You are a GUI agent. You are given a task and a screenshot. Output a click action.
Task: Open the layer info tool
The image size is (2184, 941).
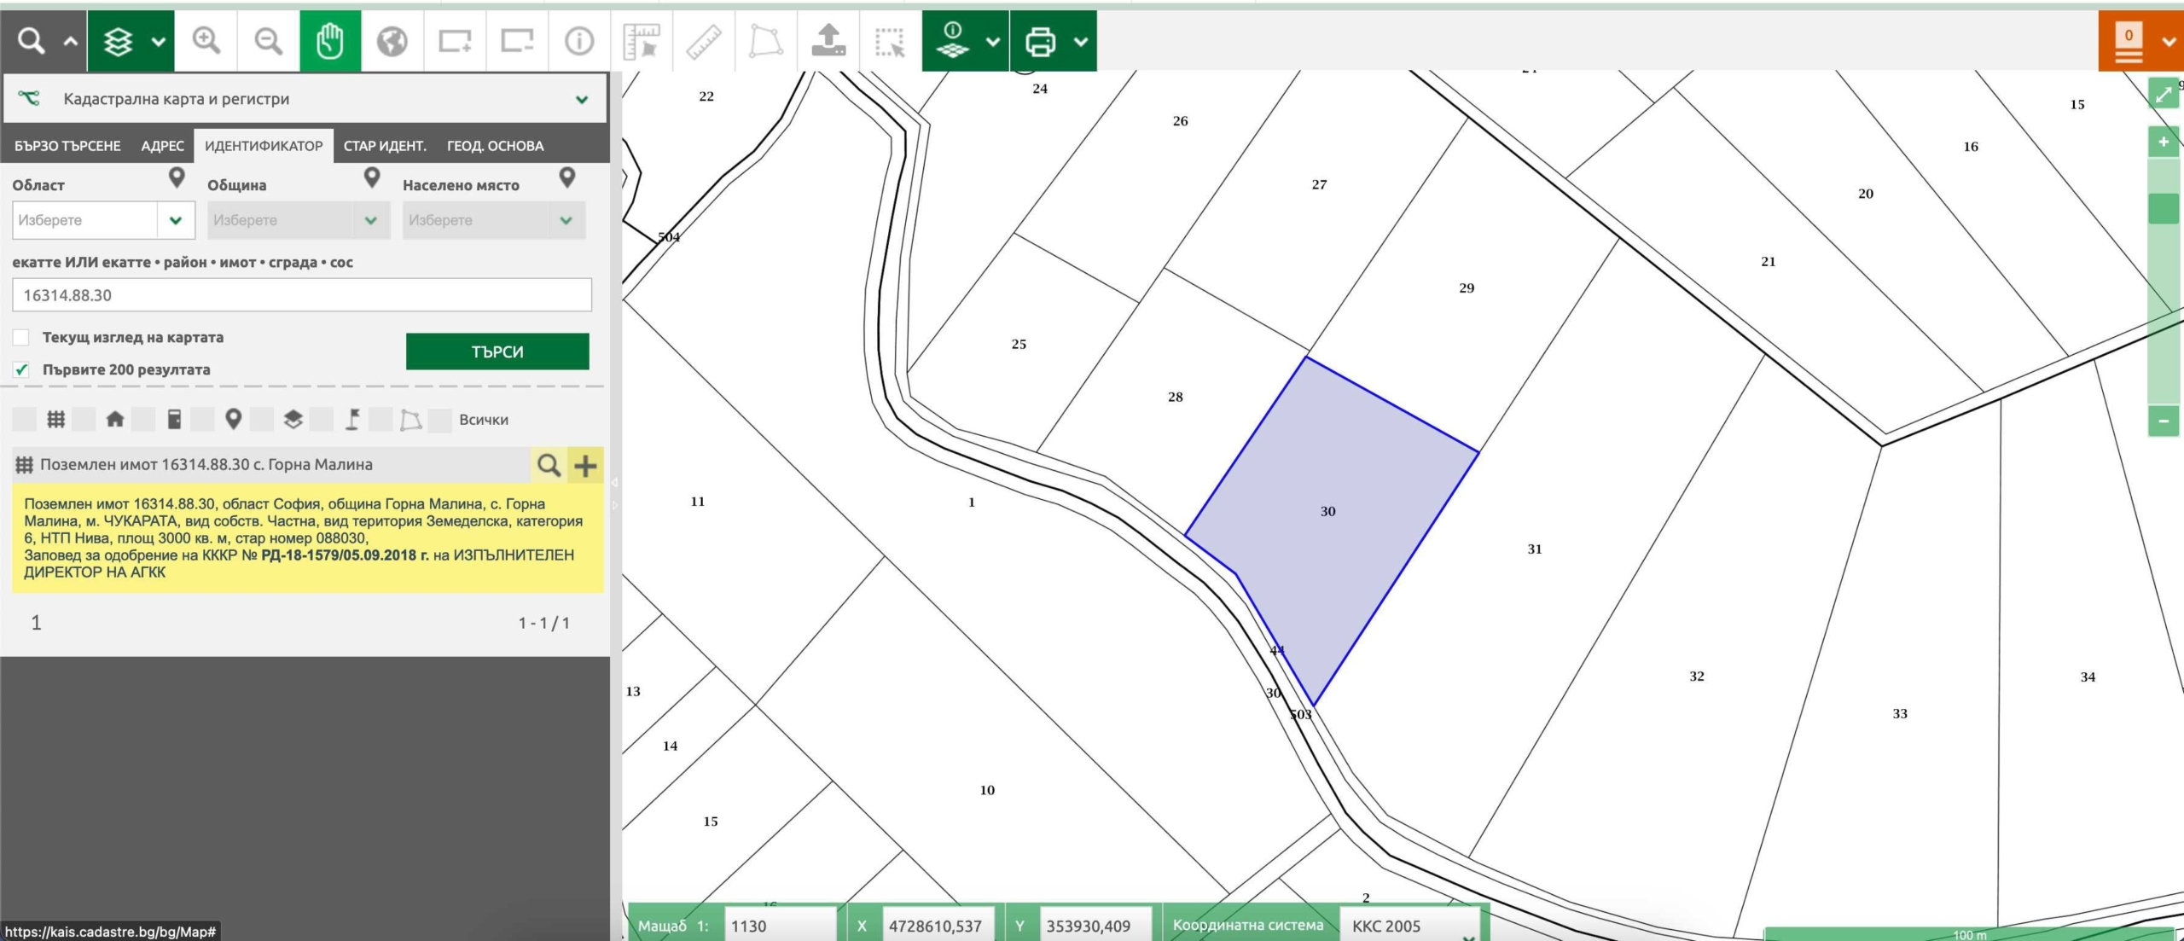952,40
